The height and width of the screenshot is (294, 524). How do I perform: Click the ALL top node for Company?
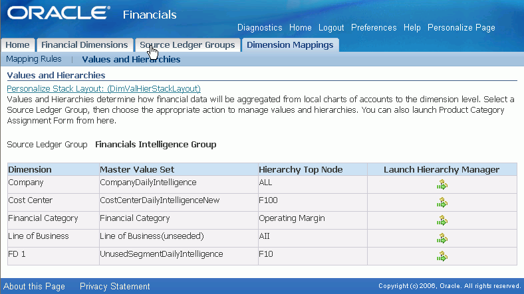pos(265,183)
